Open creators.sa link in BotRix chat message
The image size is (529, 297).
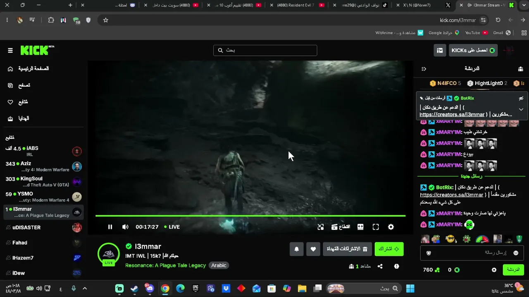coord(452,195)
